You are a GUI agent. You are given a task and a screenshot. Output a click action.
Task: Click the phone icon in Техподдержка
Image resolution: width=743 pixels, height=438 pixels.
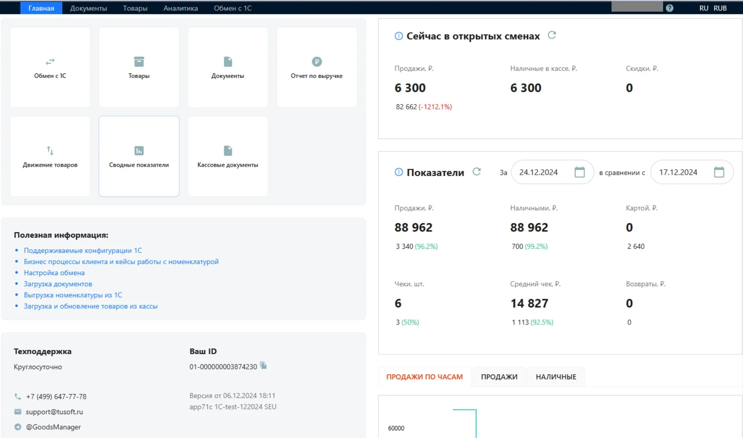(x=17, y=396)
